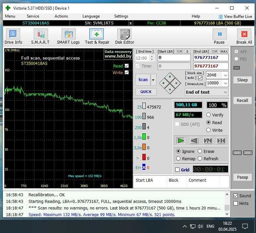Image resolution: width=256 pixels, height=233 pixels.
Task: Select the Refresh radio button
Action: (200, 159)
